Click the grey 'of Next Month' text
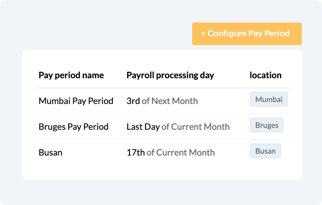The width and height of the screenshot is (322, 205). click(x=170, y=101)
